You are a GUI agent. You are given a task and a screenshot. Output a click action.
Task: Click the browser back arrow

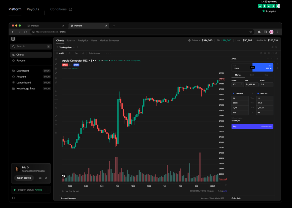click(x=13, y=32)
